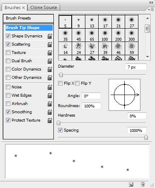
Task: Select Brush Tip Shape section
Action: coord(29,28)
